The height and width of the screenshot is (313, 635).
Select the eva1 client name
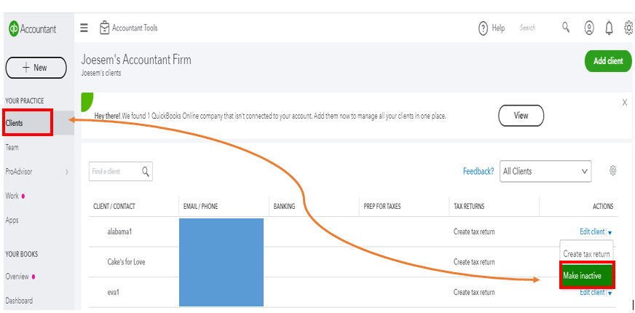114,293
